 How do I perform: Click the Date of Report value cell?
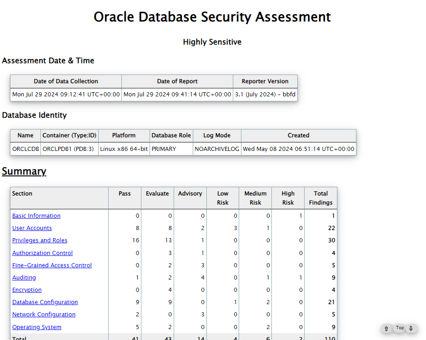tap(177, 95)
